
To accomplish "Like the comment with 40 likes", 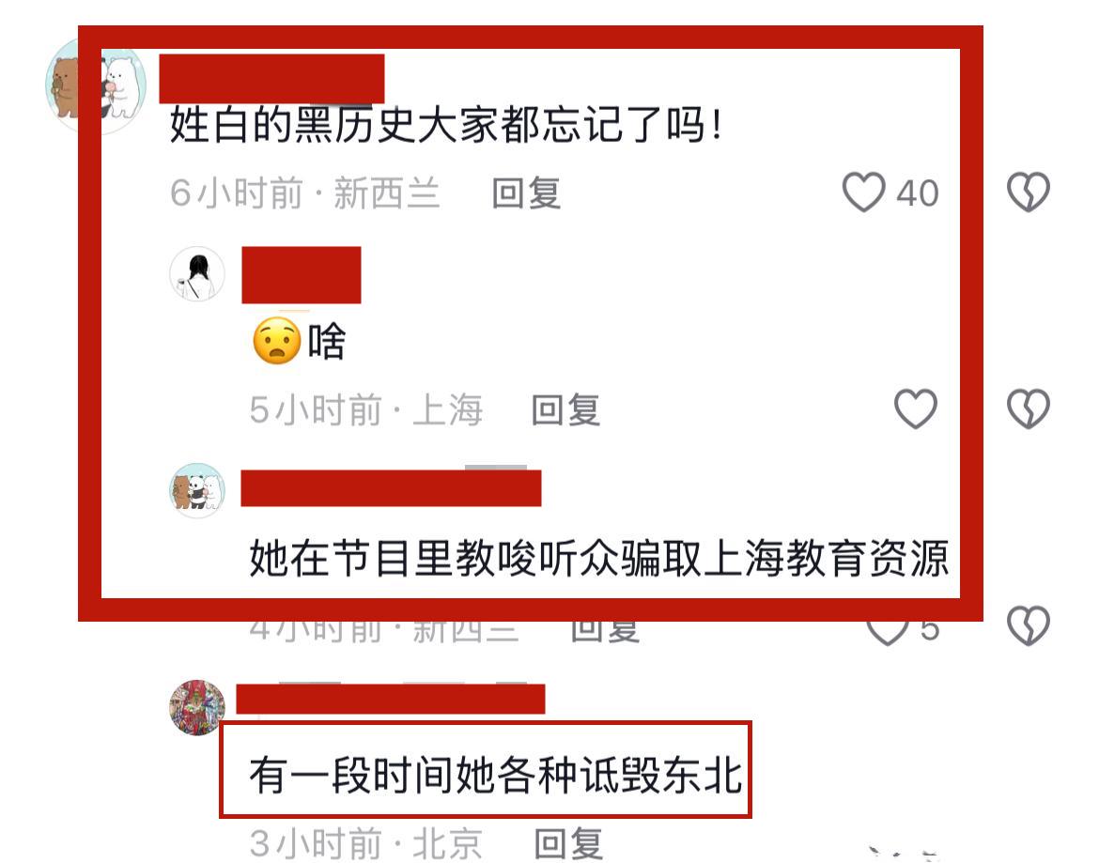I will pyautogui.click(x=863, y=192).
